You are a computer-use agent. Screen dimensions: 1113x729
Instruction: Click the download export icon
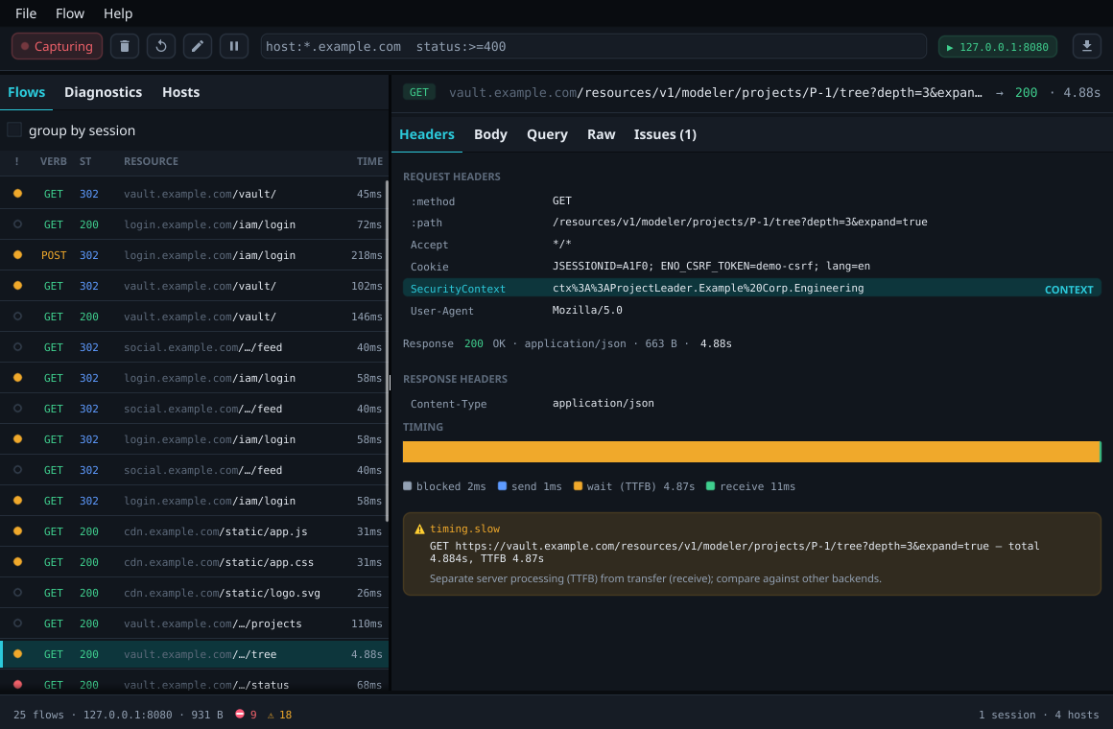click(1086, 46)
